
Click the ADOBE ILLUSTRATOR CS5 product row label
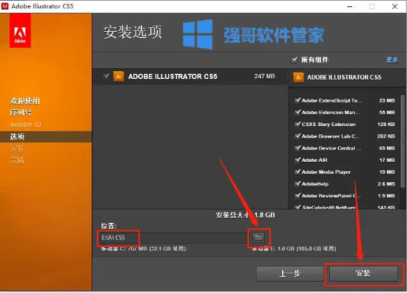tap(173, 76)
